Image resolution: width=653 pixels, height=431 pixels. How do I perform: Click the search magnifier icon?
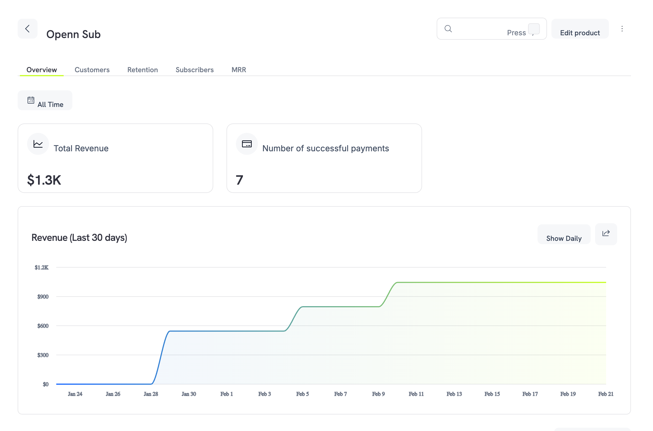tap(448, 28)
